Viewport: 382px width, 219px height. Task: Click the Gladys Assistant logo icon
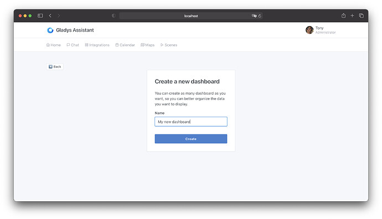pos(50,30)
